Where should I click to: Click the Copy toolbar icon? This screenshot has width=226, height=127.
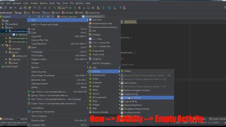tap(25, 8)
